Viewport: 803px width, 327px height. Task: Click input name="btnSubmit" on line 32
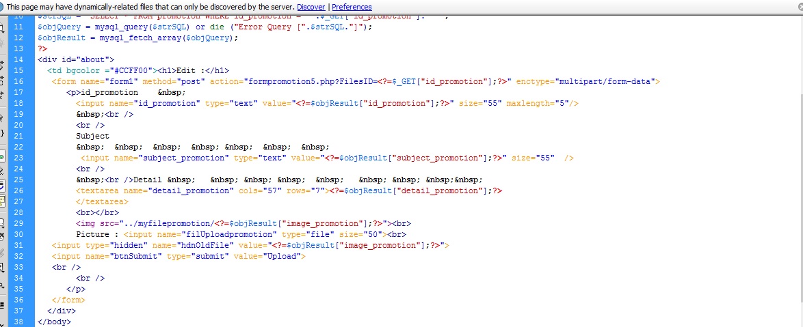coord(107,257)
